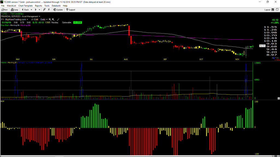Click the TC2000 application icon in title bar
The width and height of the screenshot is (280, 157).
click(2, 2)
